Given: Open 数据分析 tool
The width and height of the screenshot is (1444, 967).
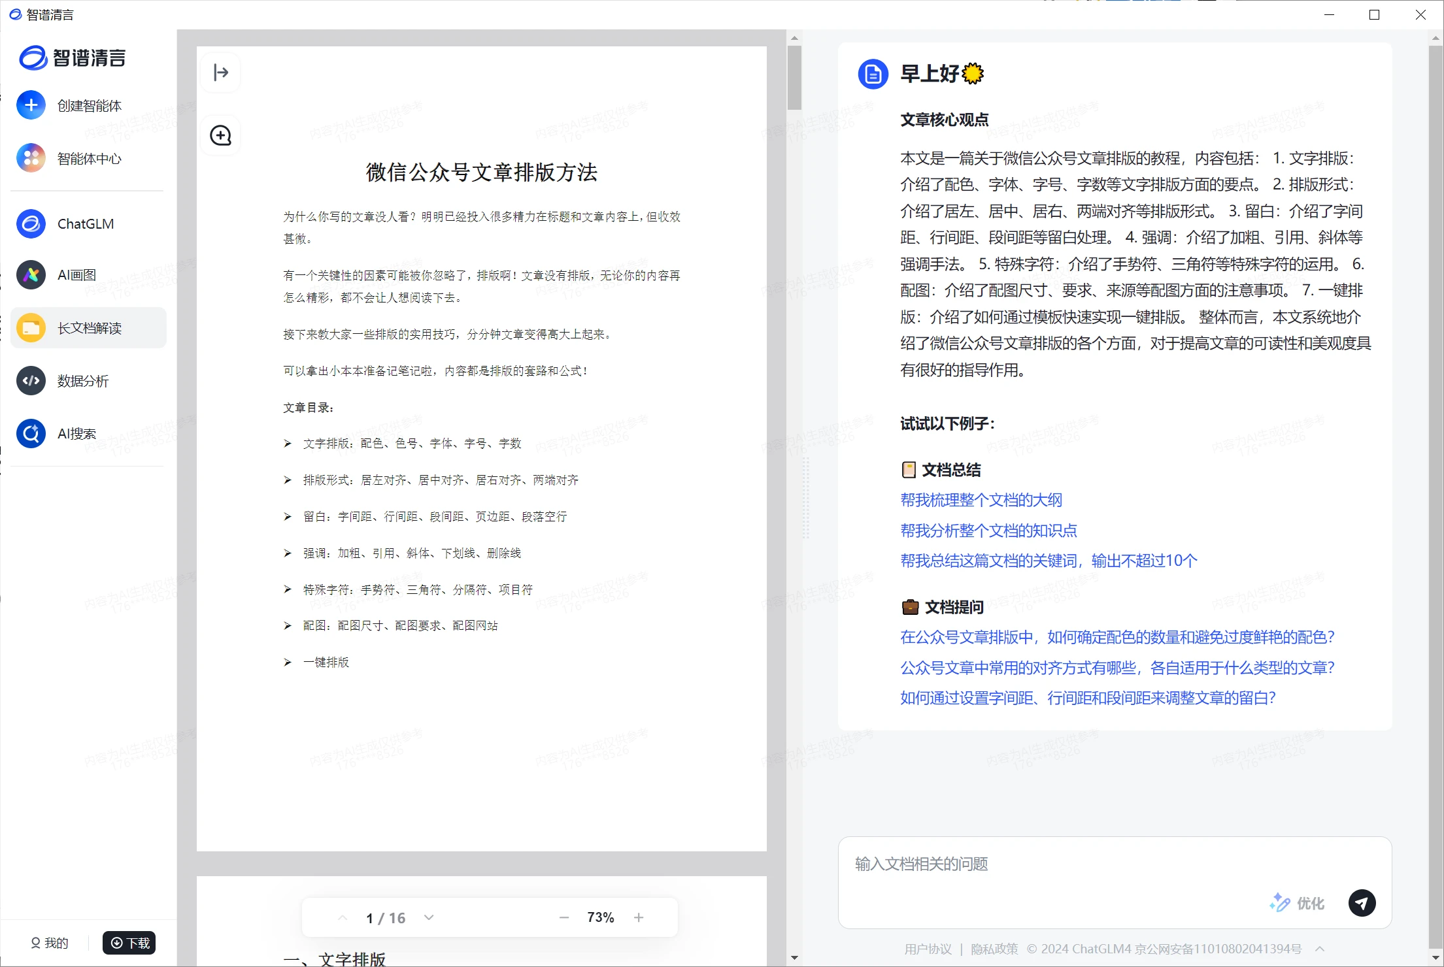Looking at the screenshot, I should tap(88, 380).
